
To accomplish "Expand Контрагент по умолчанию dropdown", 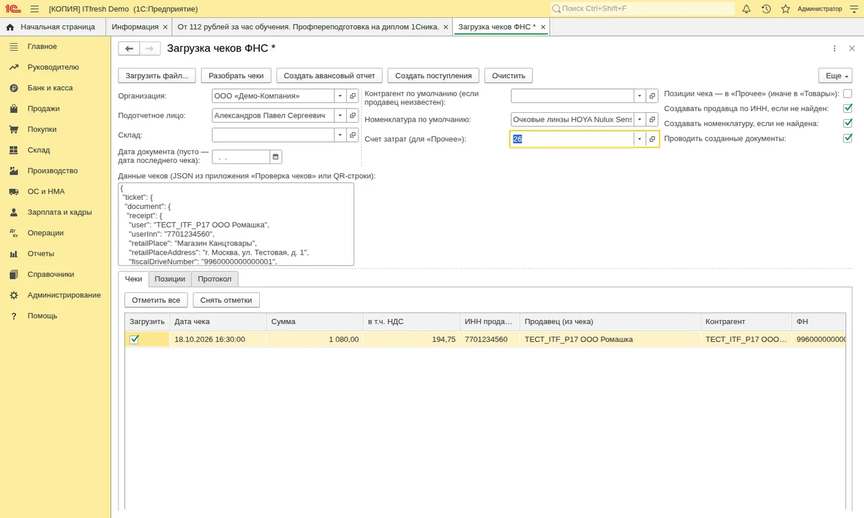I will click(x=640, y=96).
